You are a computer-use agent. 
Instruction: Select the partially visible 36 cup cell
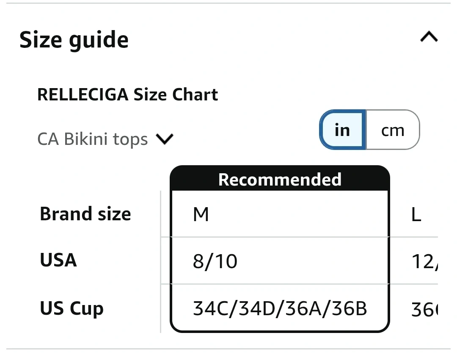(x=423, y=311)
